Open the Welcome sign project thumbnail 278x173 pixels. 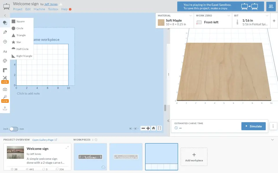pos(15,152)
